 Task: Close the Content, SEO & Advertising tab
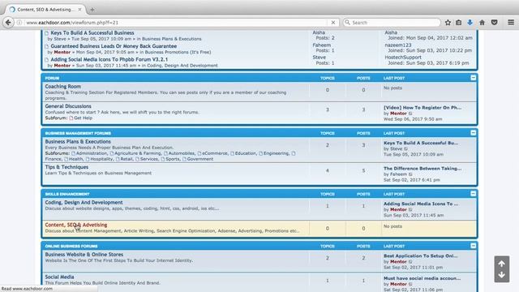79,10
